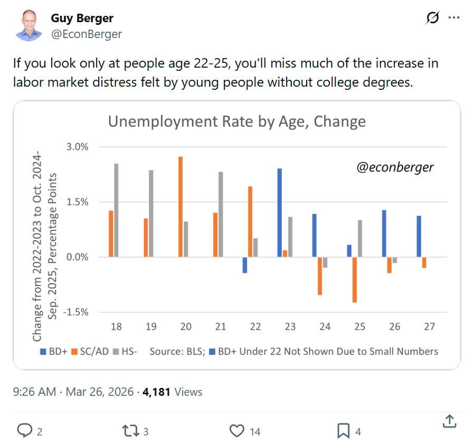Open the share upload icon
Viewport: 474px width, 446px height.
point(449,422)
